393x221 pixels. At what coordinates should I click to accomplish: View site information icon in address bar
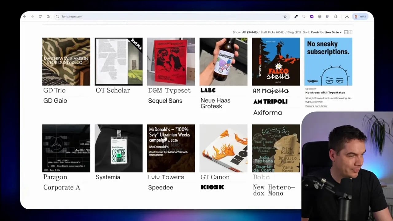pyautogui.click(x=57, y=17)
